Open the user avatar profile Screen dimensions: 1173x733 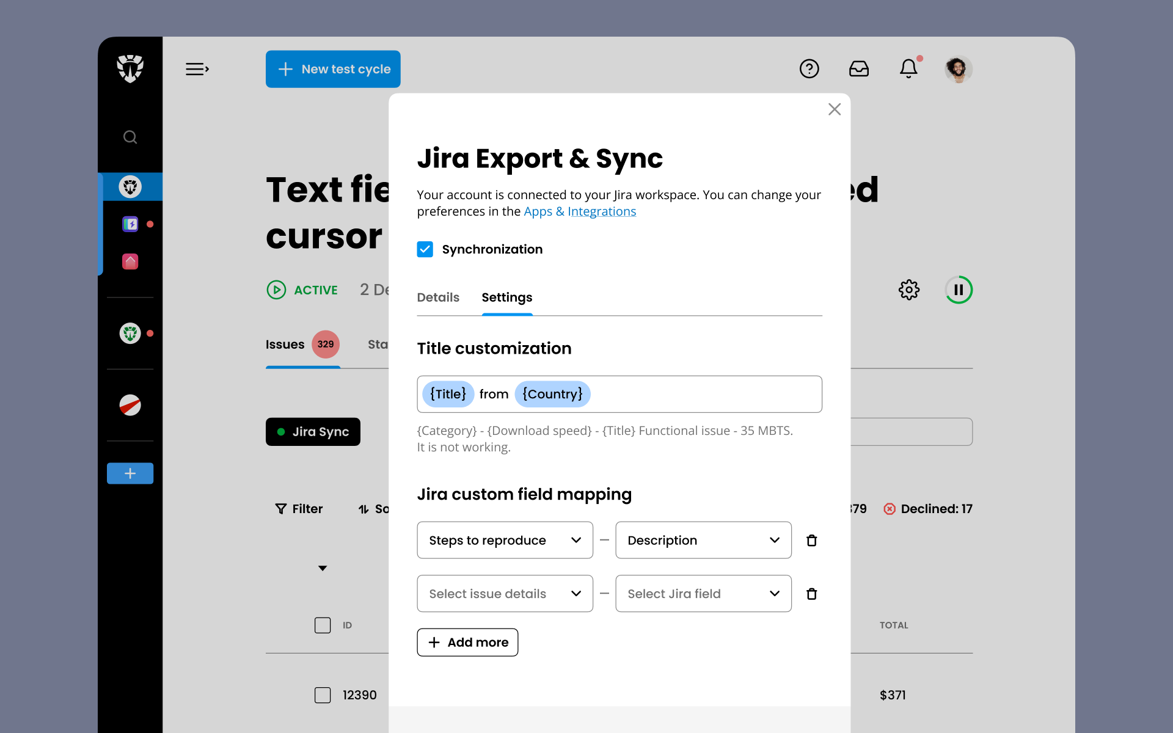click(x=959, y=69)
